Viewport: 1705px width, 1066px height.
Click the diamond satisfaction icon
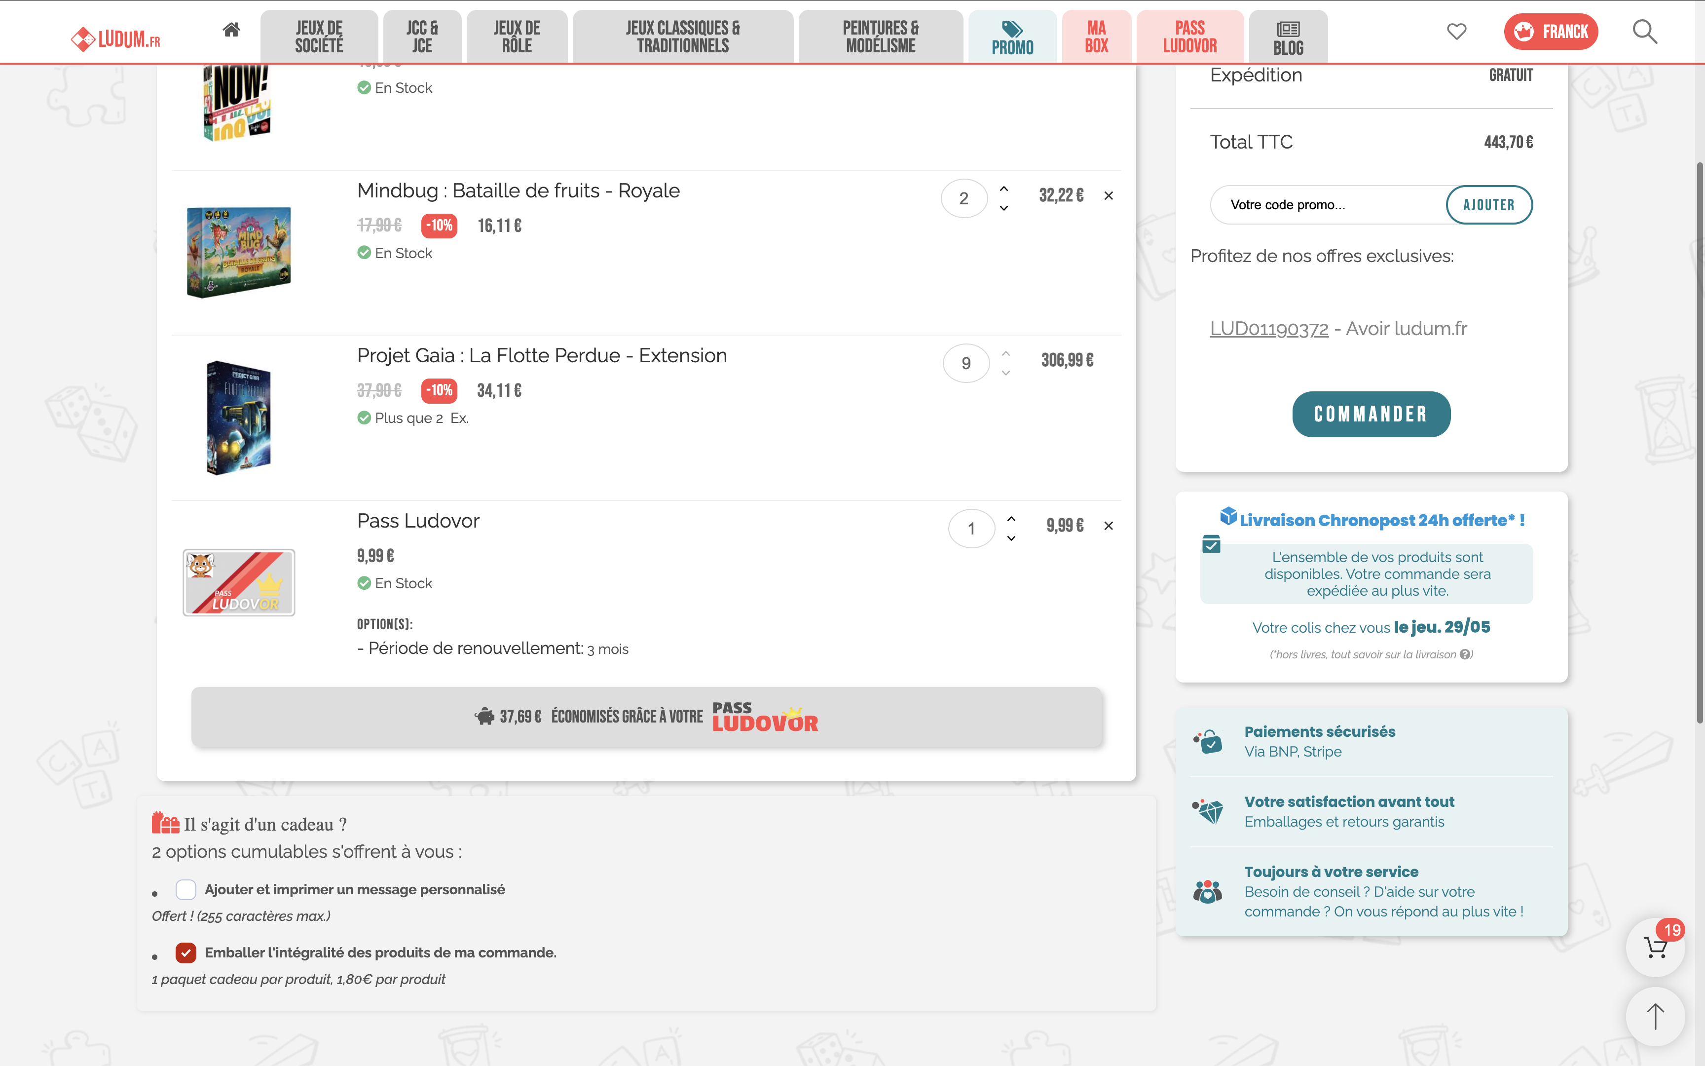[1208, 811]
